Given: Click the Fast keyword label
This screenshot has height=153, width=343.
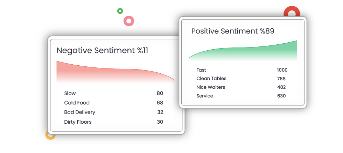Looking at the screenshot, I should pos(201,70).
